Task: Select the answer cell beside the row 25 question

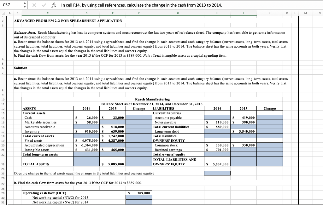Action: tap(217, 173)
